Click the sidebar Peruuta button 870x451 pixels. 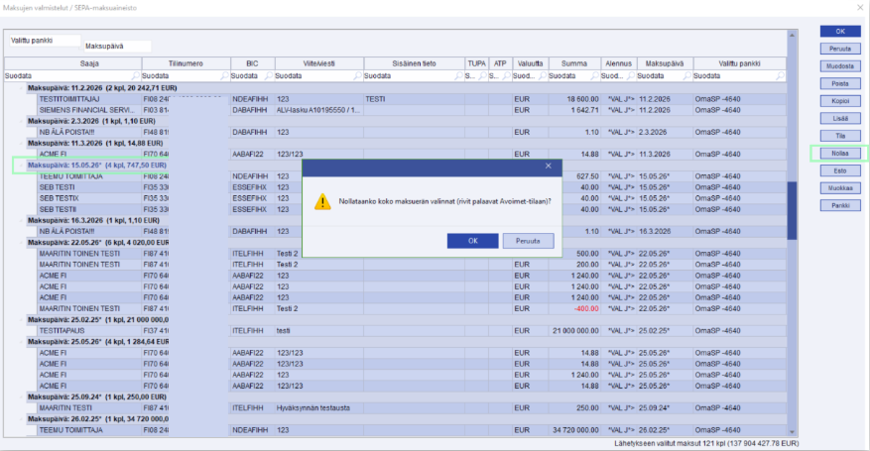(x=840, y=49)
